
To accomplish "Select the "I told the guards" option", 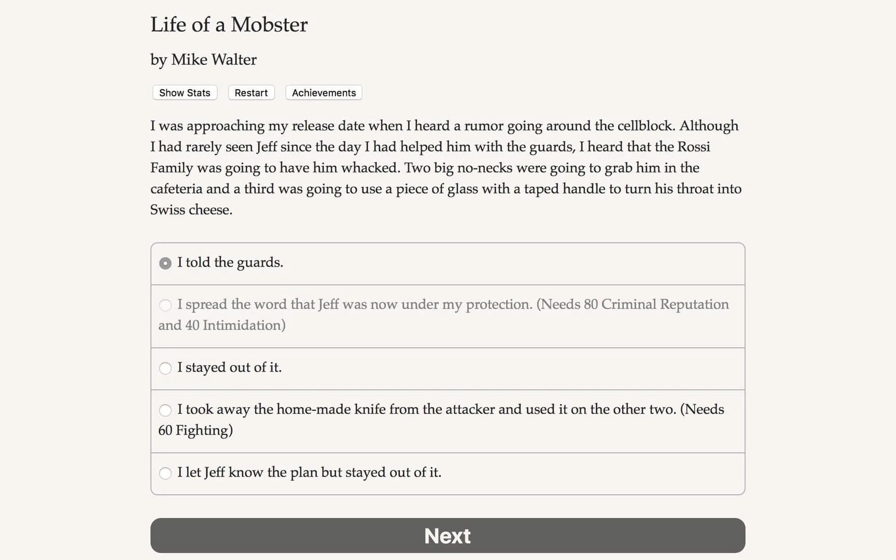I will point(230,262).
